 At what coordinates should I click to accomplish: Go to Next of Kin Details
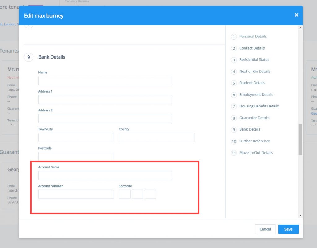click(255, 71)
